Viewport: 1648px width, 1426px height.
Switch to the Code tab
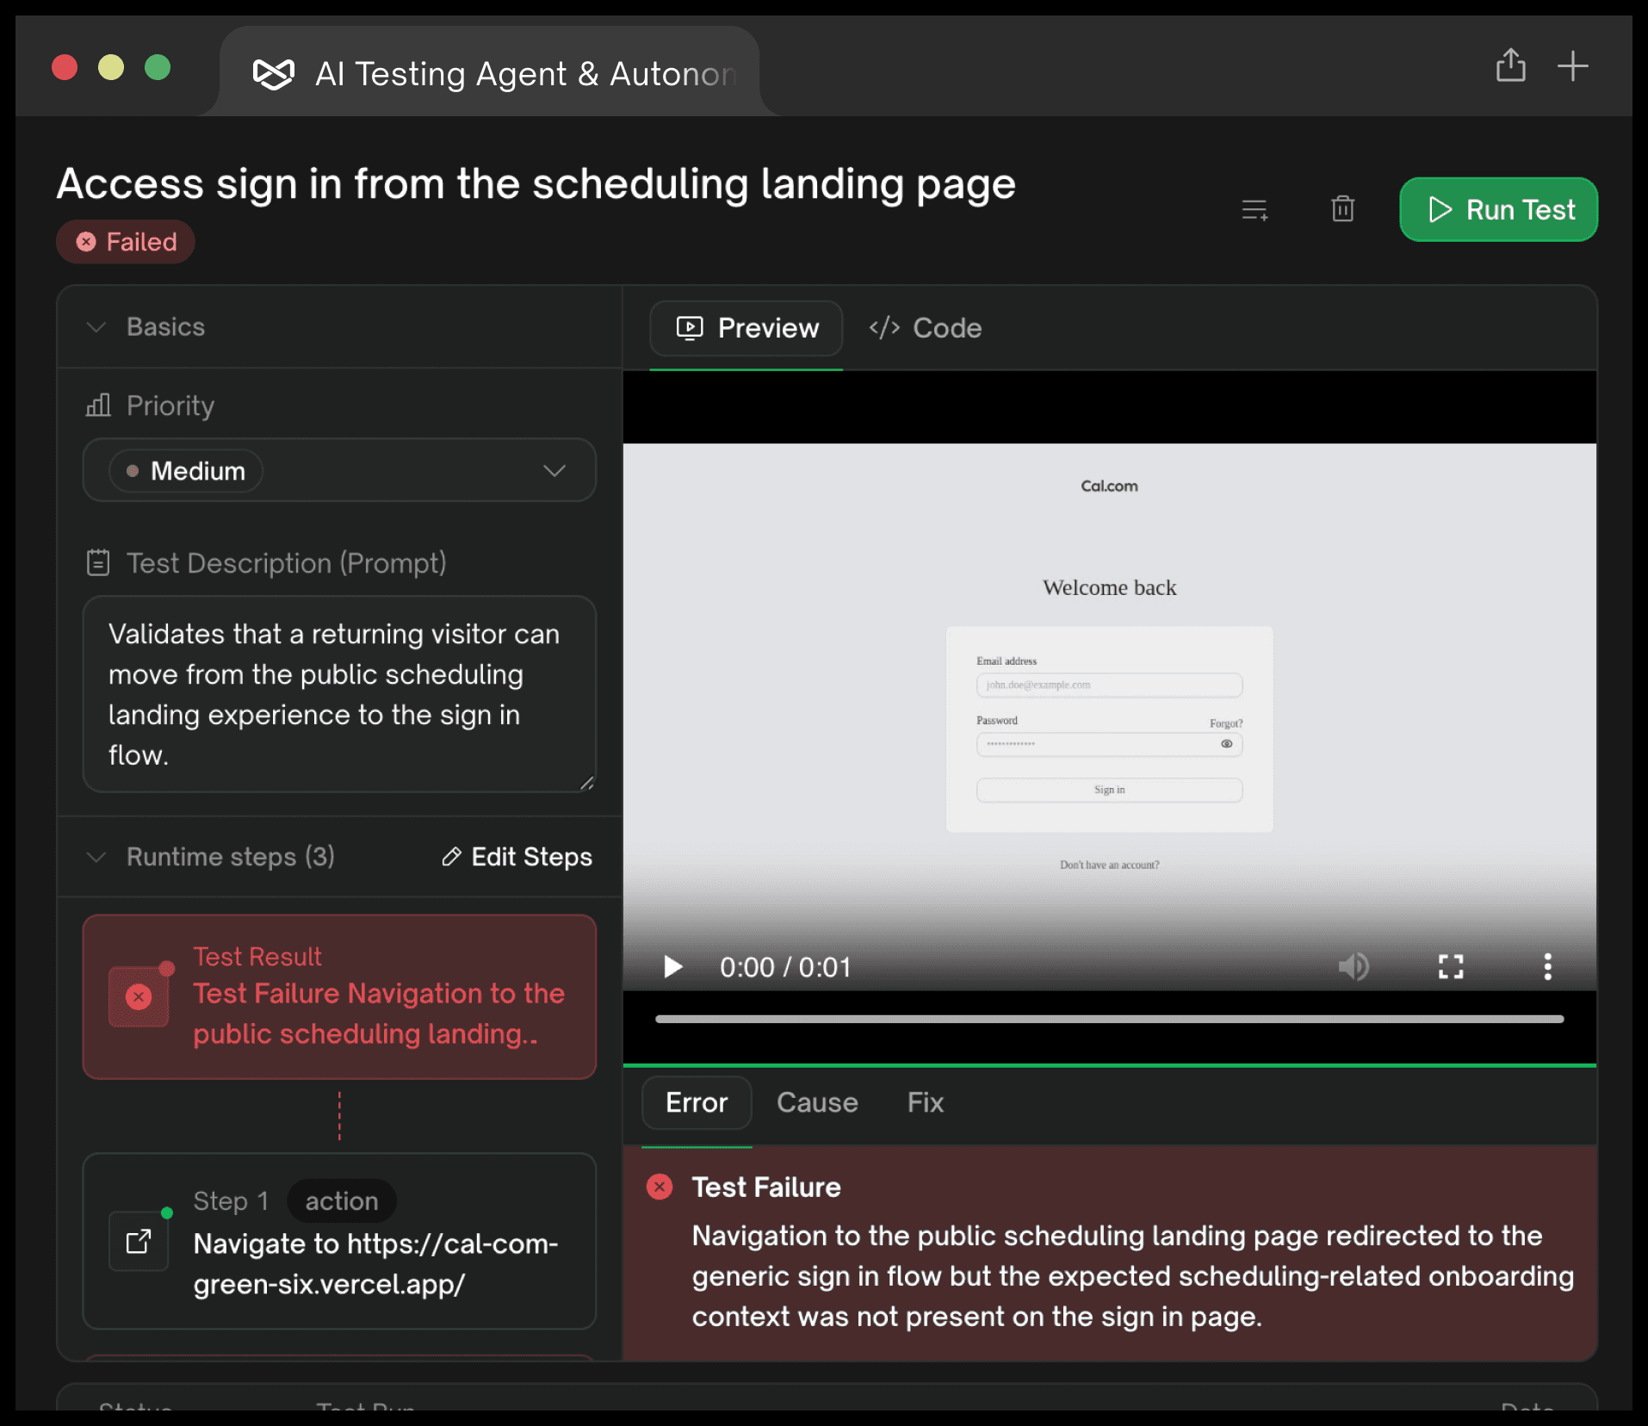point(926,328)
